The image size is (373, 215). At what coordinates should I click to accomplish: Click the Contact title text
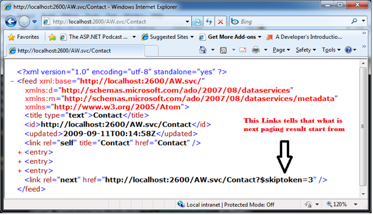point(107,115)
